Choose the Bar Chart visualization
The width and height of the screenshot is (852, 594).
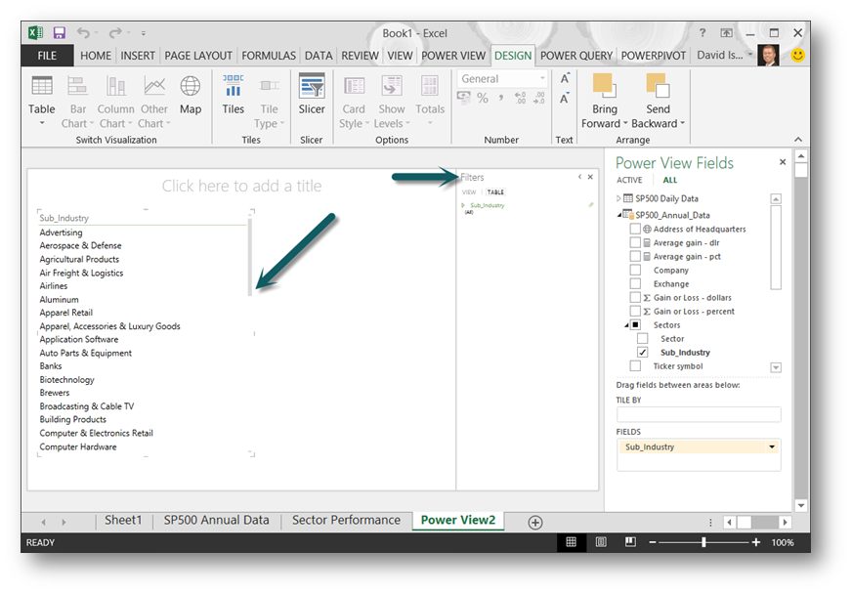78,101
